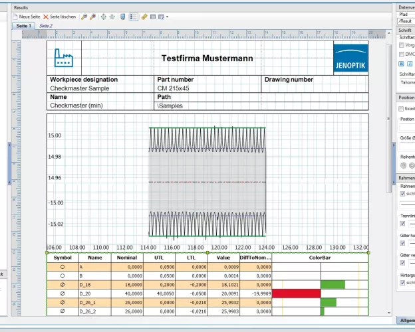The width and height of the screenshot is (415, 332).
Task: Select the Allgemein tab at bottom right
Action: pyautogui.click(x=404, y=321)
